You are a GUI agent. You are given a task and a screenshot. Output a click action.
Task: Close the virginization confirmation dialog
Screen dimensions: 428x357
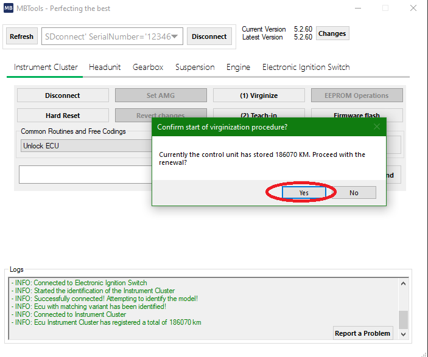(376, 127)
